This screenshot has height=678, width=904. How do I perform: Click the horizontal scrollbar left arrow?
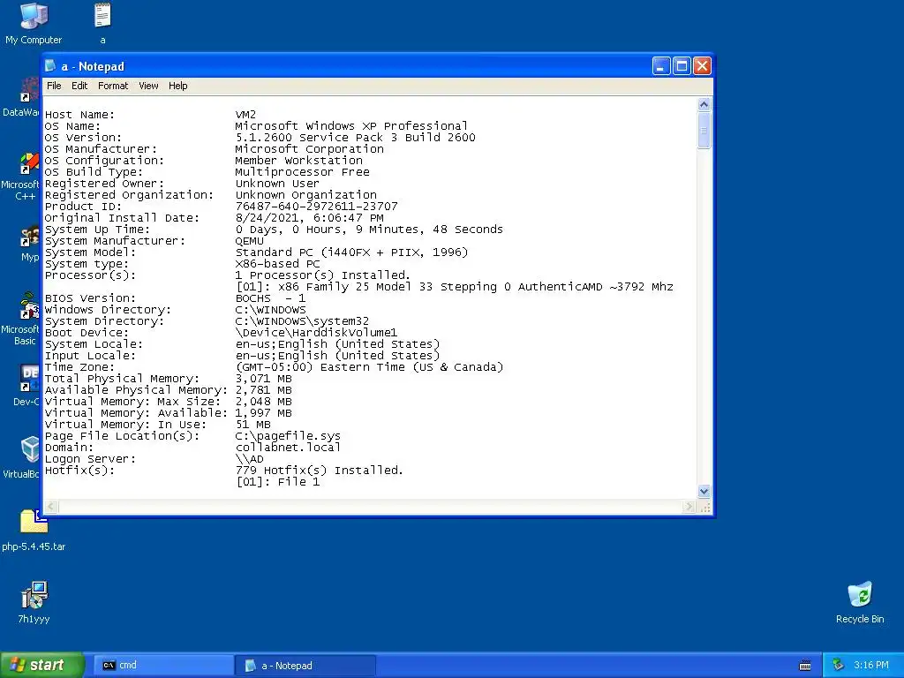tap(51, 506)
